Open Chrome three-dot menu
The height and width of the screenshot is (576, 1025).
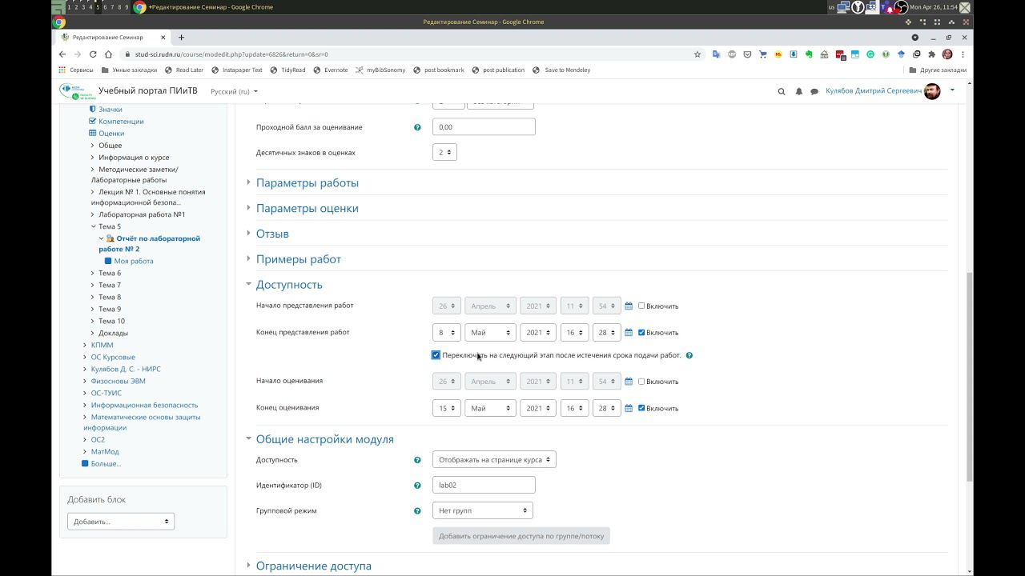[963, 54]
